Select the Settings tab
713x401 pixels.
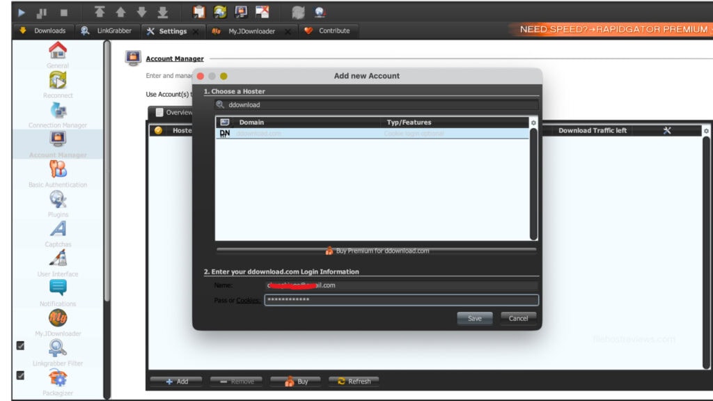pyautogui.click(x=167, y=31)
